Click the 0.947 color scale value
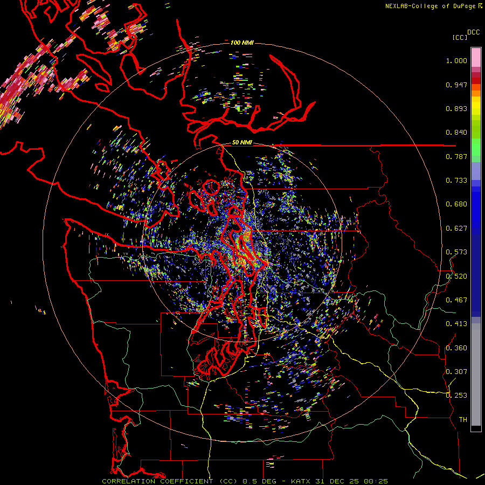Viewport: 485px width, 485px height. click(456, 85)
